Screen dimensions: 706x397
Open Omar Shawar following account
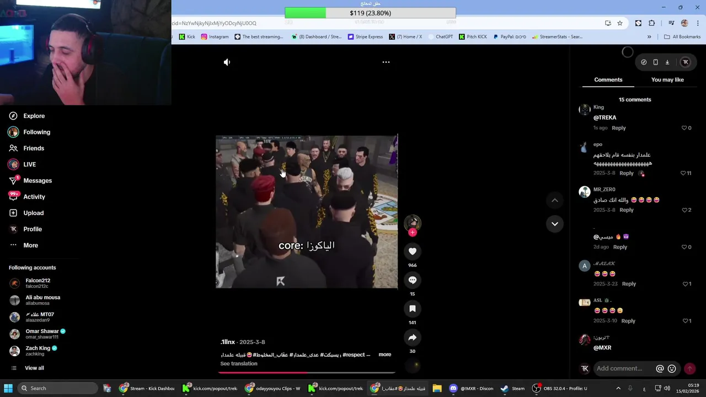tap(38, 334)
